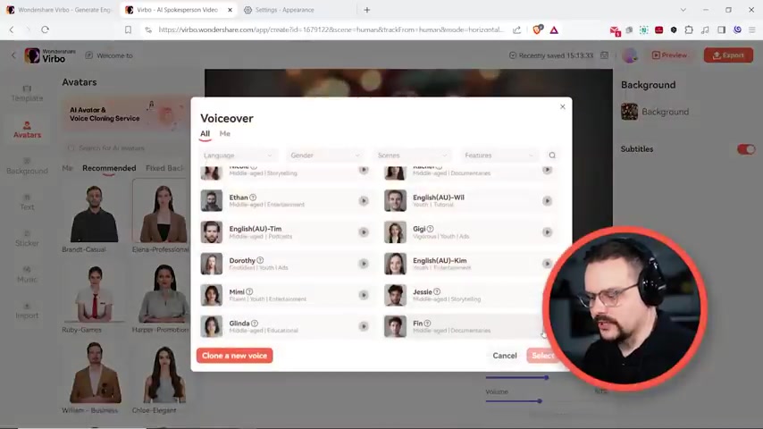Viewport: 763px width, 429px height.
Task: Click the info icon next to Glinda
Action: click(255, 324)
